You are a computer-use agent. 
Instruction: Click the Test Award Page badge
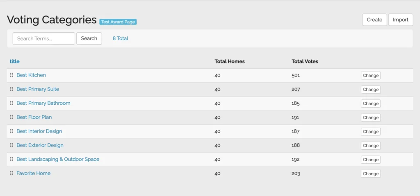118,22
